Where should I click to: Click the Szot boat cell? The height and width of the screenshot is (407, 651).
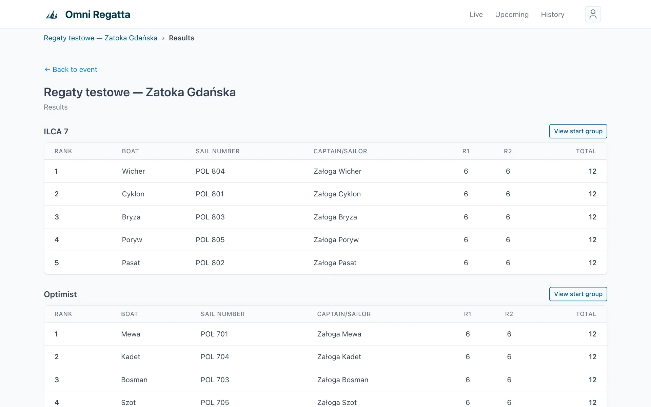point(128,403)
